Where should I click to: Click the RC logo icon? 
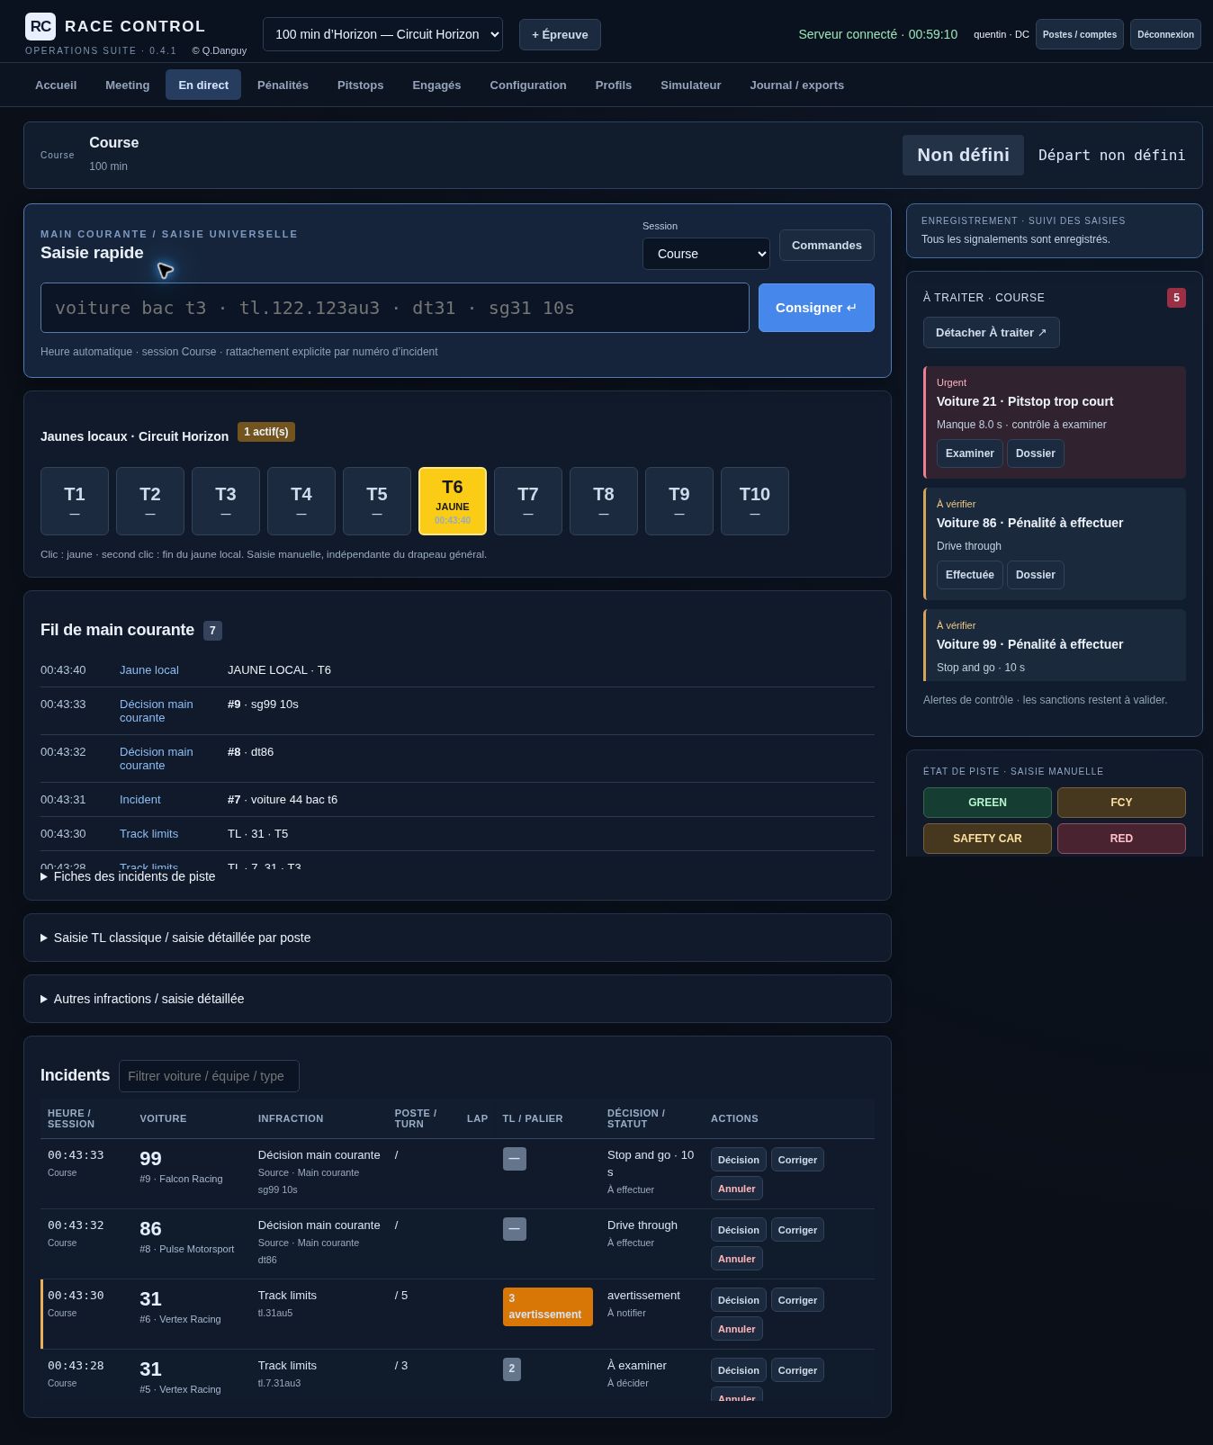(40, 26)
